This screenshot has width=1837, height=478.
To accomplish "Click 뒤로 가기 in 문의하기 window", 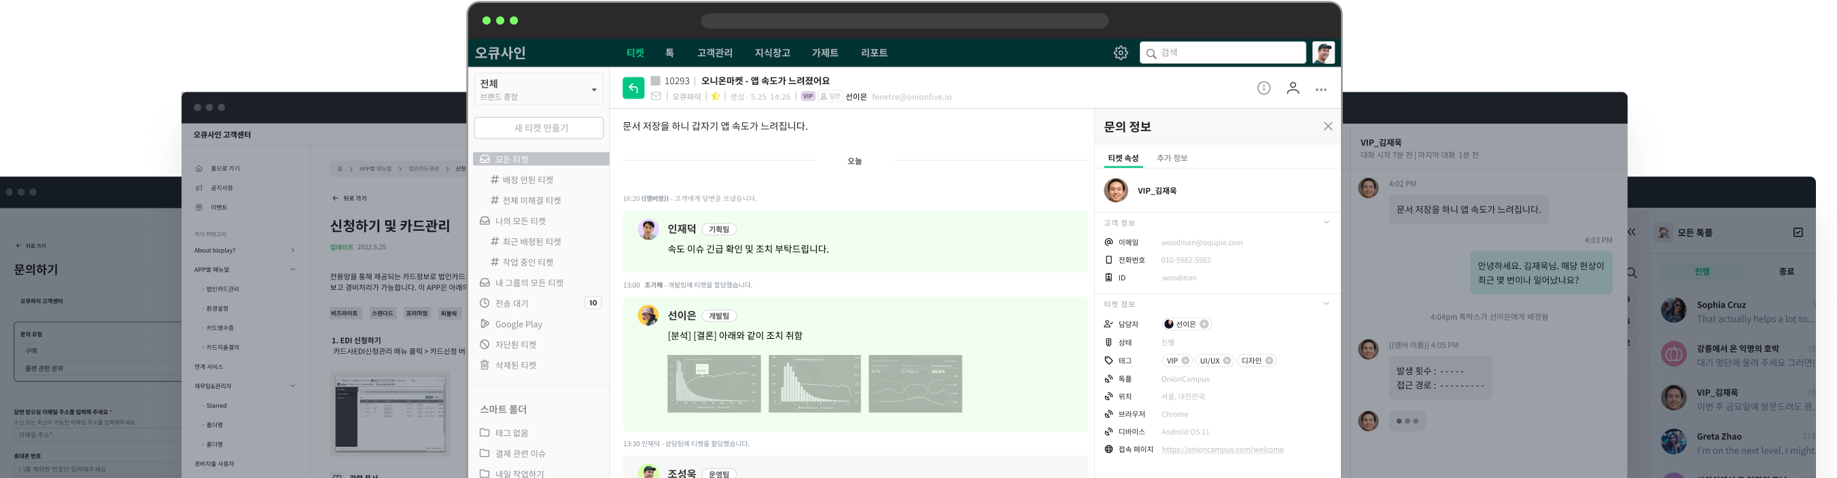I will tap(31, 246).
